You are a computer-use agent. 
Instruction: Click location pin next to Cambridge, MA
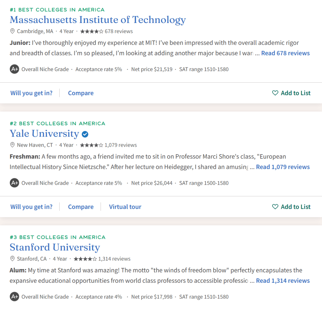click(x=12, y=31)
